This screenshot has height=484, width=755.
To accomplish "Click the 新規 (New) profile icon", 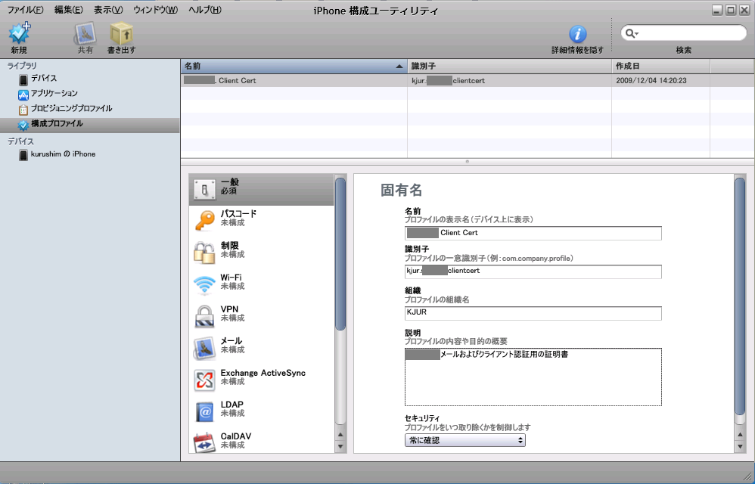I will [x=19, y=33].
